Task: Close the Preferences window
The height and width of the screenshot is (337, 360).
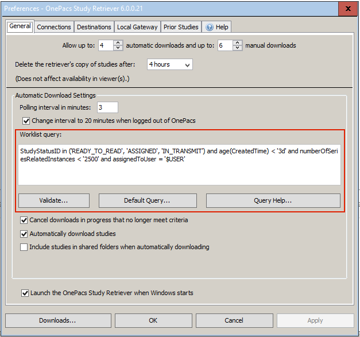Action: click(348, 9)
